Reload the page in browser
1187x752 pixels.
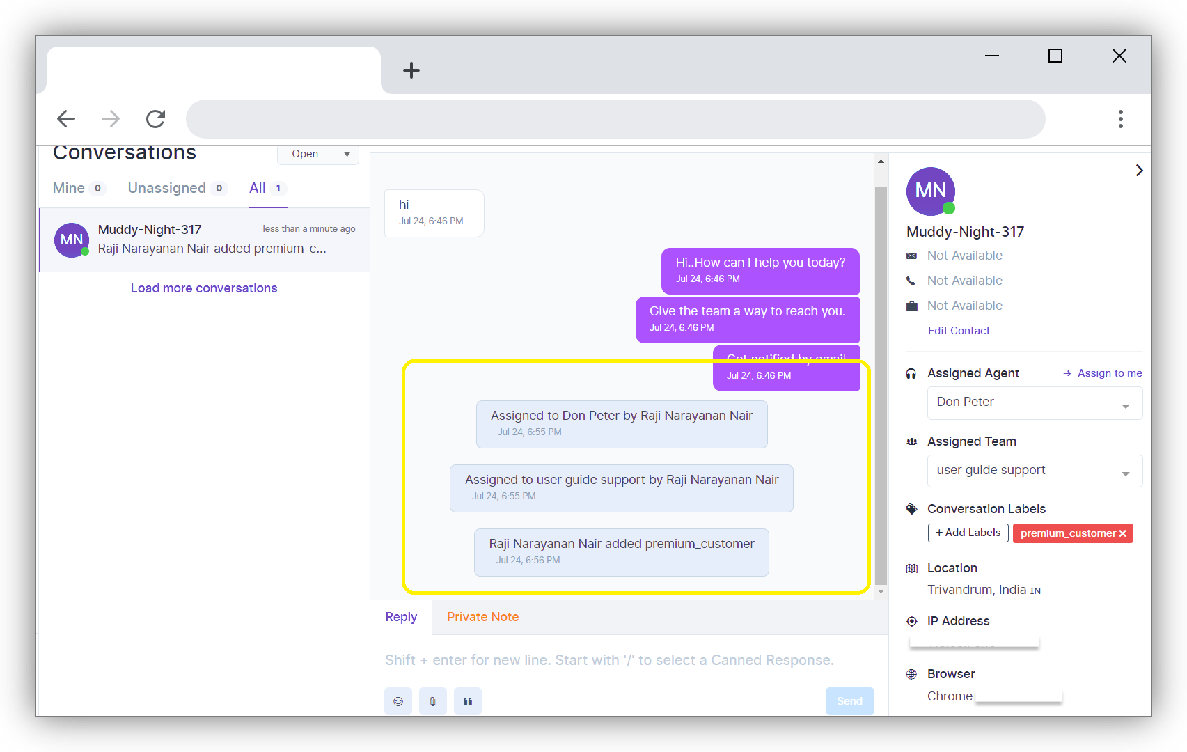(x=155, y=119)
